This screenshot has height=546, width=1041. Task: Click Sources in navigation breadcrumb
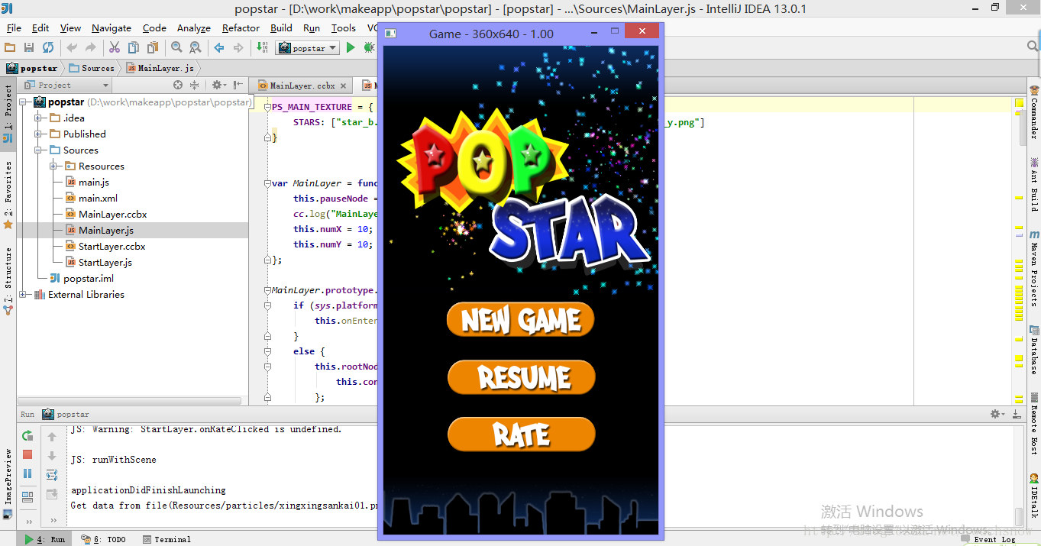click(92, 68)
